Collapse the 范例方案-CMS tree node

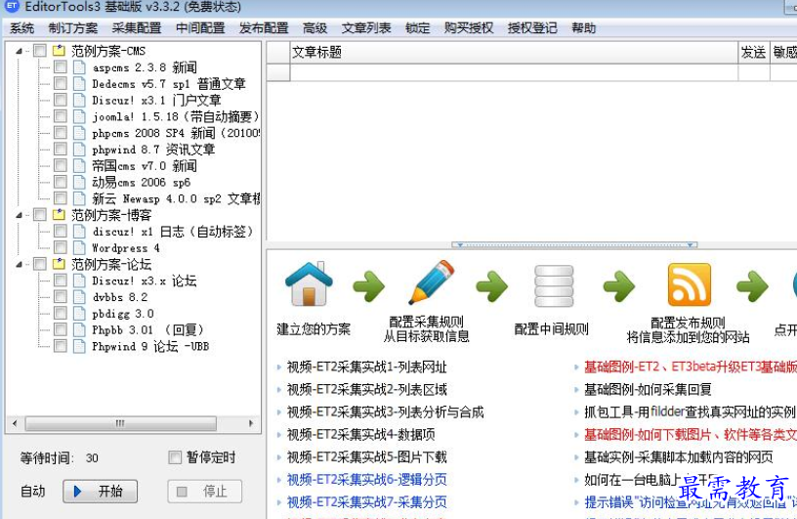tap(19, 51)
